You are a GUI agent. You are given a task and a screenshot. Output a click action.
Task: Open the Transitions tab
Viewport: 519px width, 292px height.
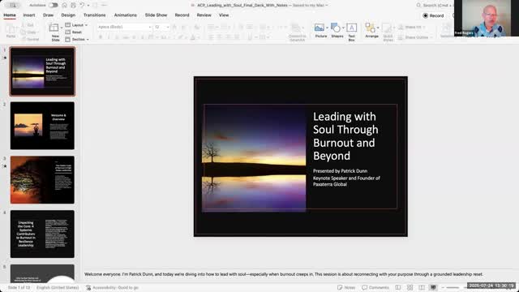(94, 15)
